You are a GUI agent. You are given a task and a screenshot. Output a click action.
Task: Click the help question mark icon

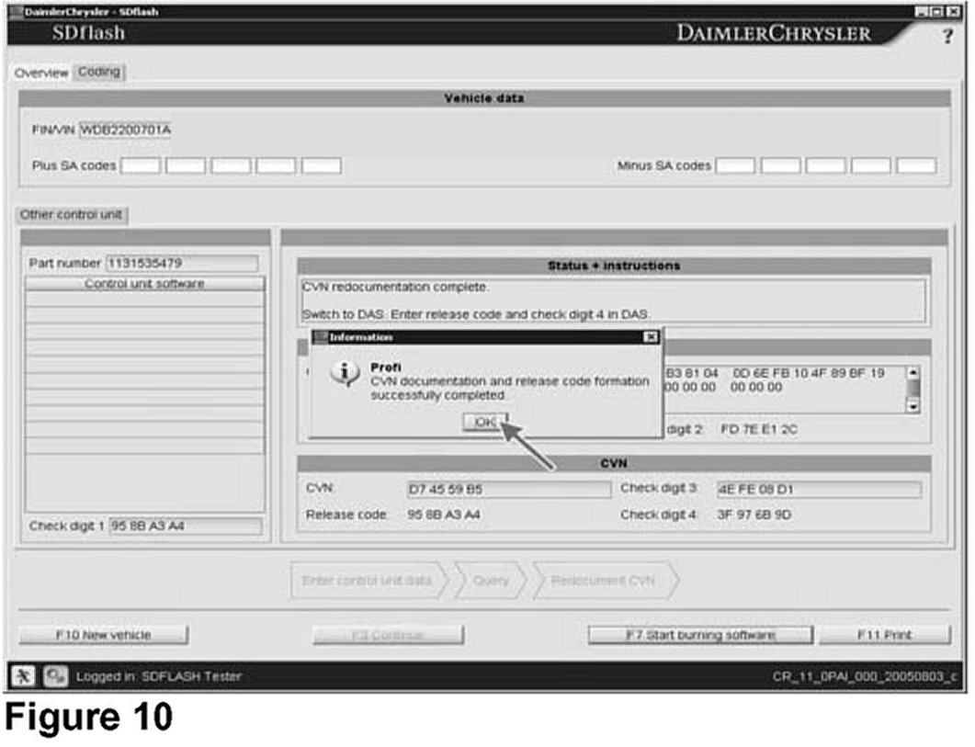pos(947,36)
